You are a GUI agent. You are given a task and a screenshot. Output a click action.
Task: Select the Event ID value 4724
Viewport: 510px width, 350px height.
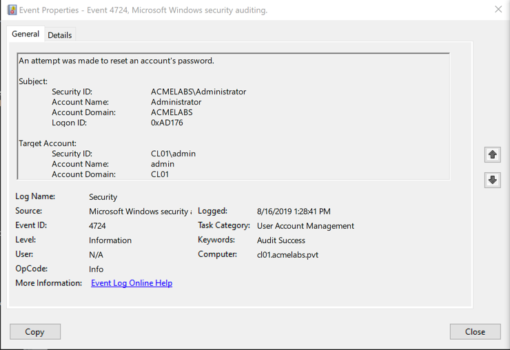(98, 226)
